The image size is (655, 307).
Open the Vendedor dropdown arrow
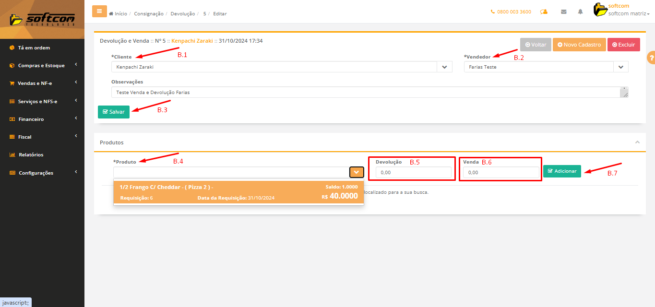[620, 67]
